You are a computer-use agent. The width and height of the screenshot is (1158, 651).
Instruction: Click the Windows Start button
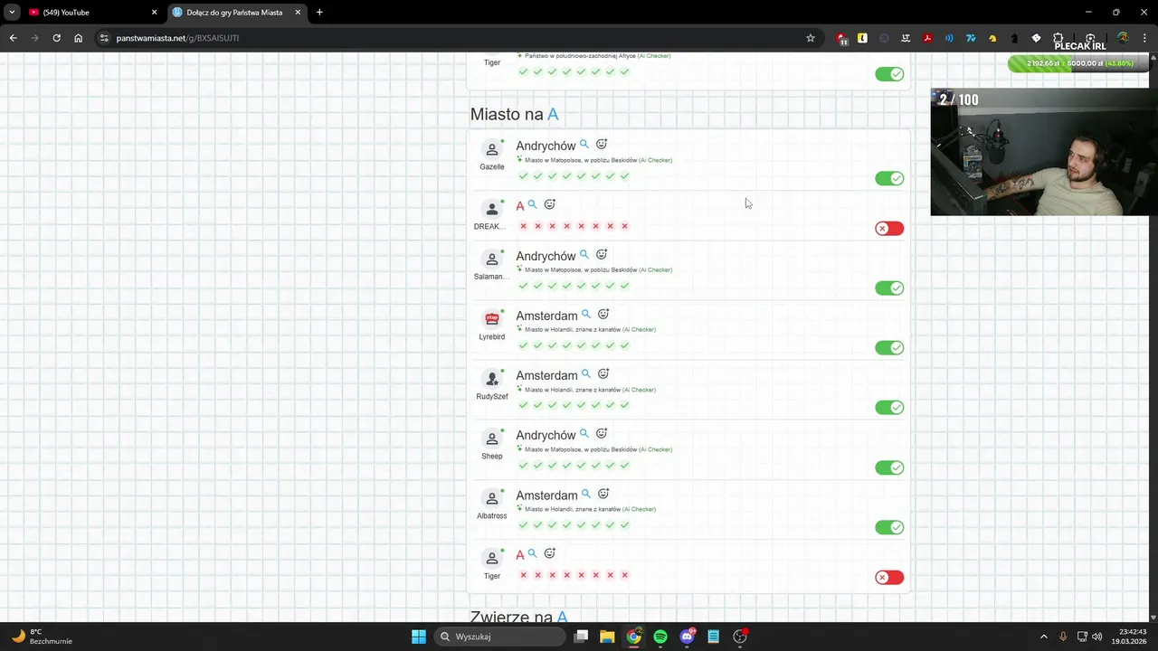click(x=419, y=637)
